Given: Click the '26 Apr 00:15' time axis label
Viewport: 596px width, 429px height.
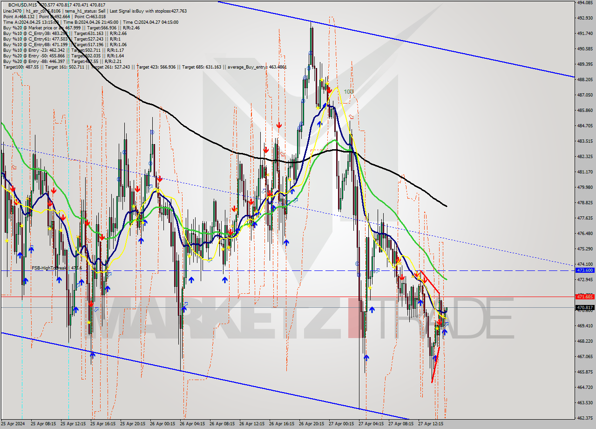Looking at the screenshot, I should (x=163, y=424).
